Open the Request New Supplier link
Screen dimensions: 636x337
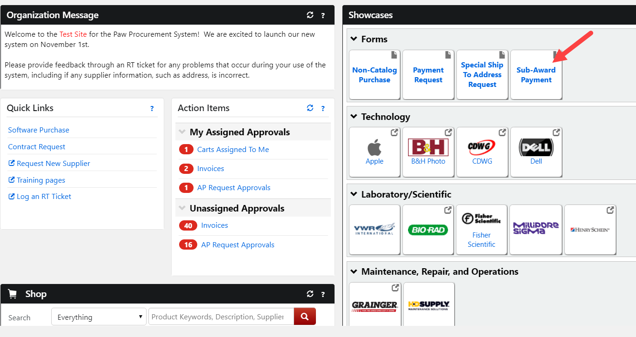coord(54,164)
